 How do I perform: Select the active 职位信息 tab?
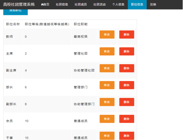pos(137,5)
